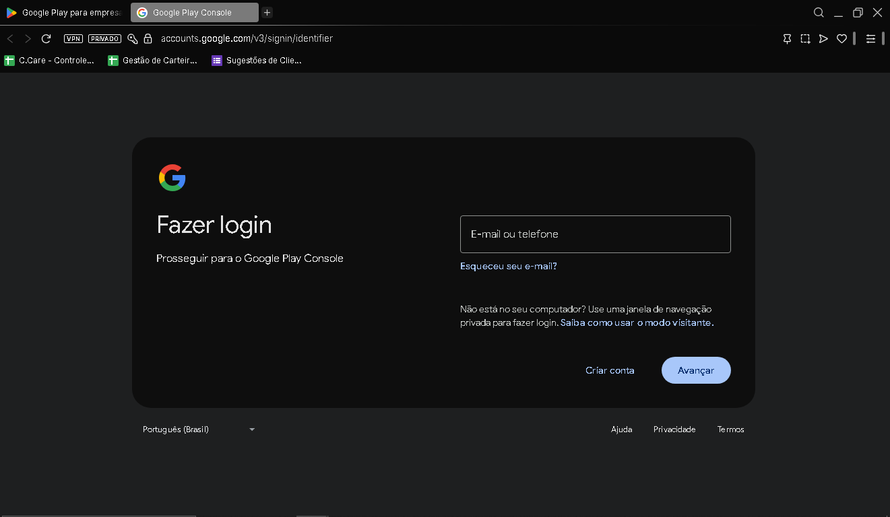Open the VPN badge settings
Screen dimensions: 890x517
click(x=73, y=39)
